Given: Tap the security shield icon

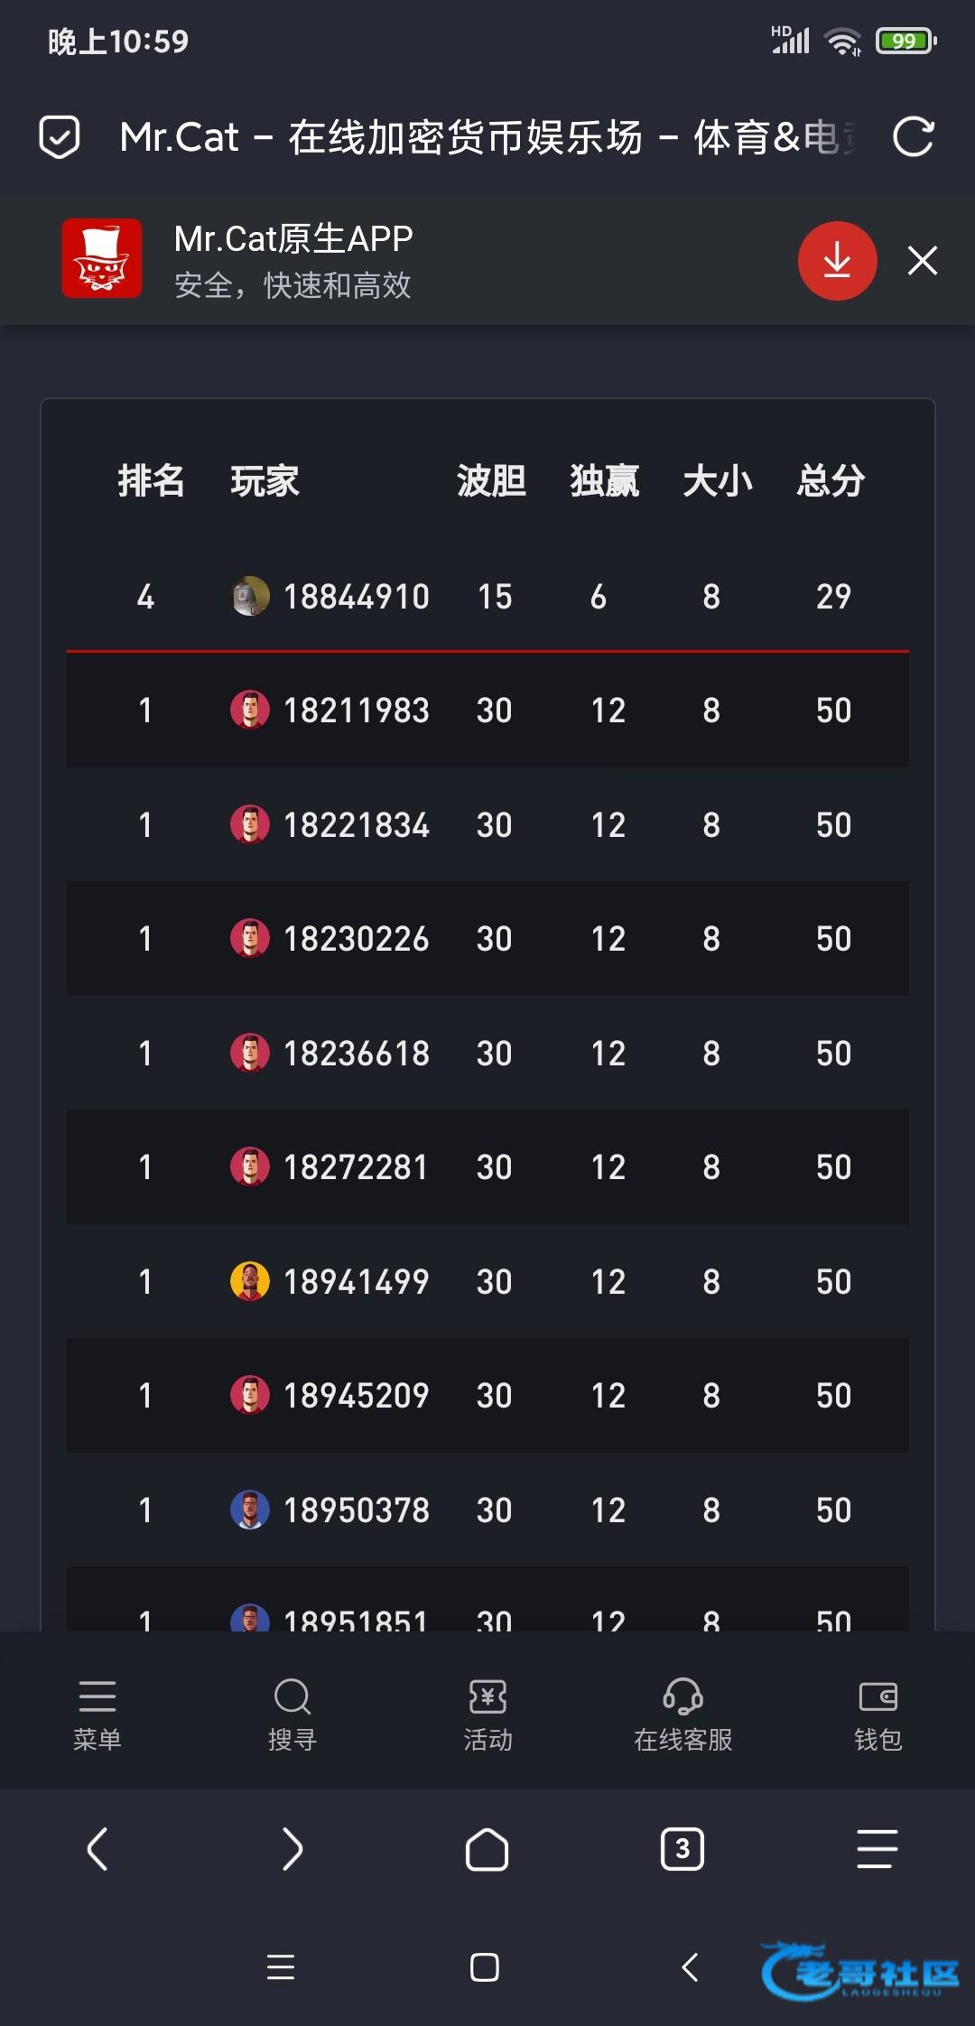Looking at the screenshot, I should pyautogui.click(x=60, y=137).
